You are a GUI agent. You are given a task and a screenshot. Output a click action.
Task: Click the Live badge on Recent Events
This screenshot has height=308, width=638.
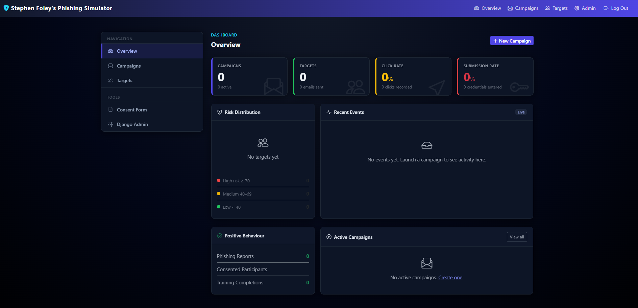tap(521, 112)
